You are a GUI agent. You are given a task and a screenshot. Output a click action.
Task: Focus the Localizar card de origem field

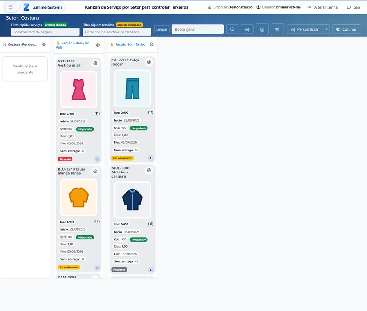(45, 32)
